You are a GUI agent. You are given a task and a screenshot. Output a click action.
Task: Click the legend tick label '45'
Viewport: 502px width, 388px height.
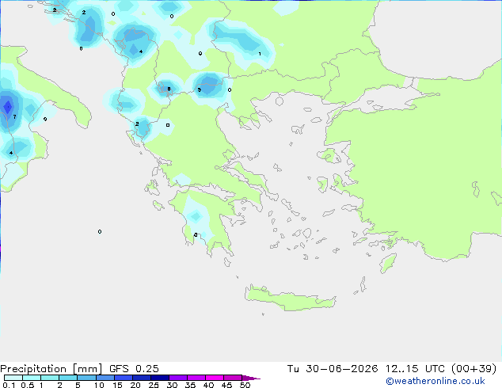pyautogui.click(x=226, y=385)
